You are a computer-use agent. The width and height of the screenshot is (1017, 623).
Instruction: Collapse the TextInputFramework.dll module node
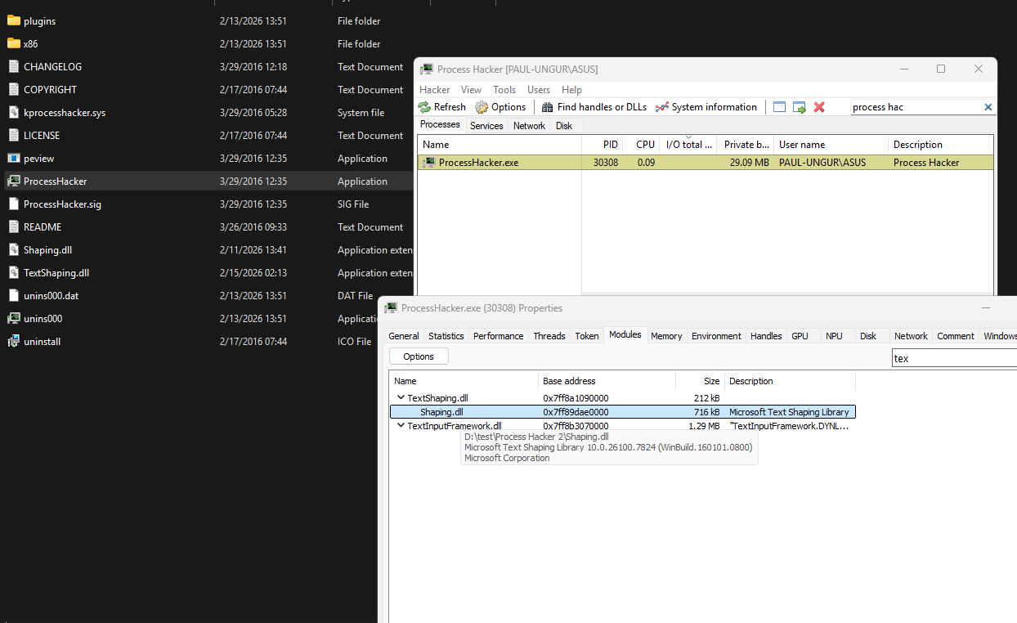pos(401,426)
